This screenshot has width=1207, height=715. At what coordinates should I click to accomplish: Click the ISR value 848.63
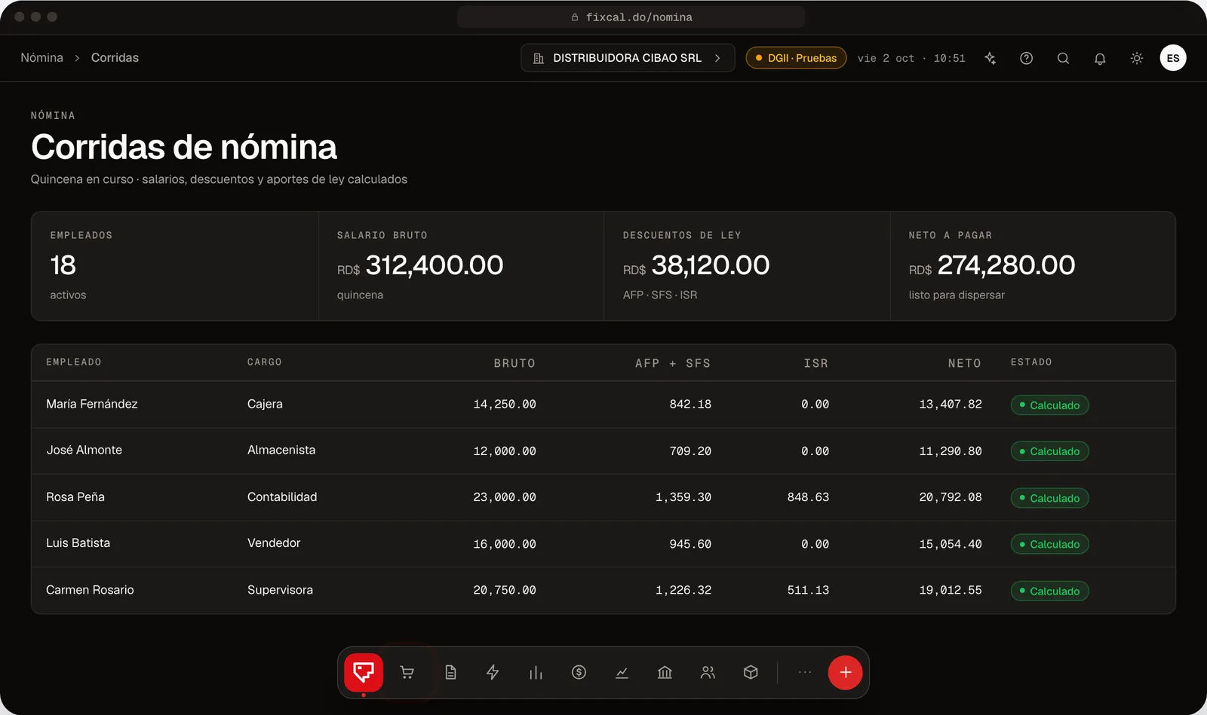tap(808, 497)
